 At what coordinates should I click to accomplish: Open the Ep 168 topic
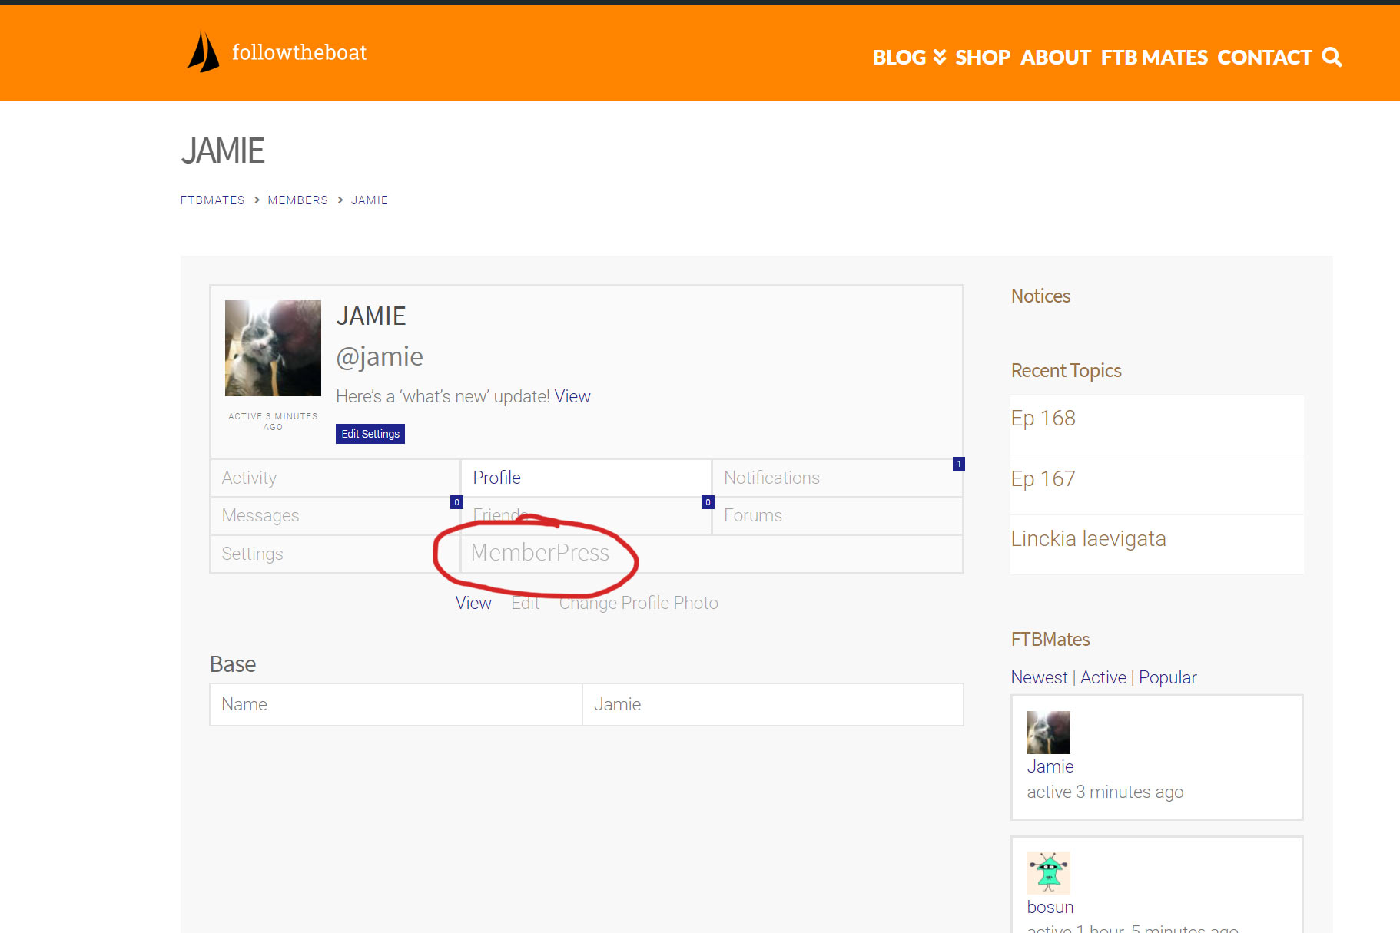(1043, 419)
